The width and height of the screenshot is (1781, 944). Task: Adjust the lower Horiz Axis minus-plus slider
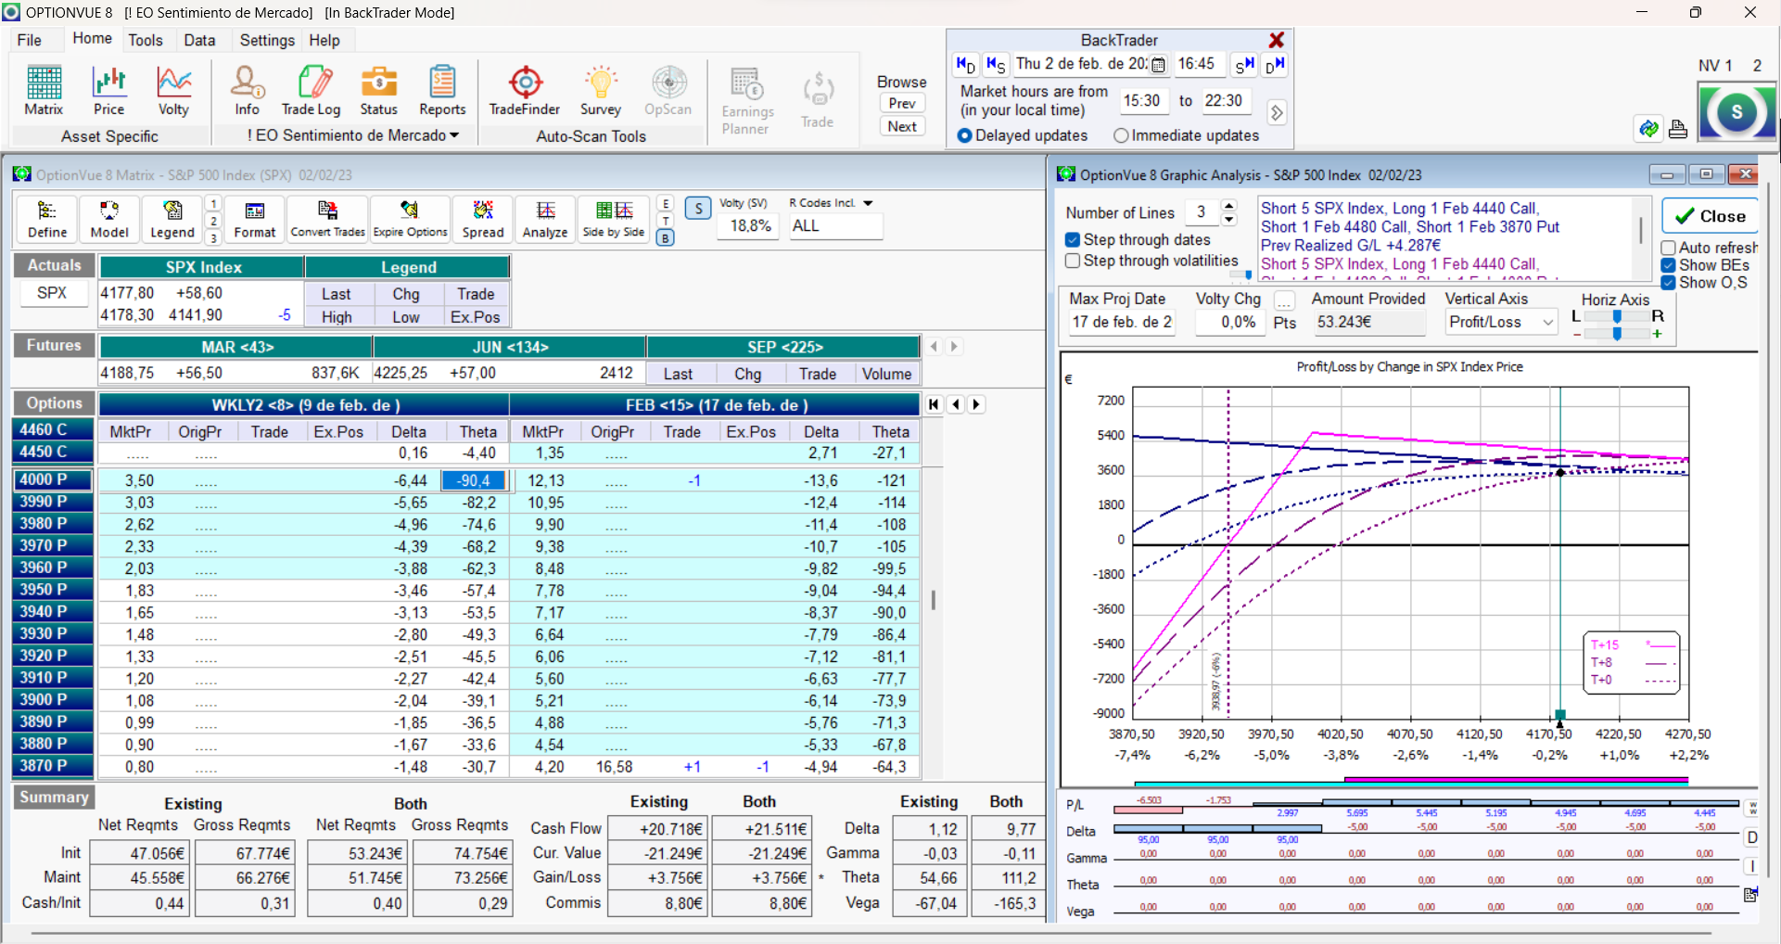tap(1617, 333)
